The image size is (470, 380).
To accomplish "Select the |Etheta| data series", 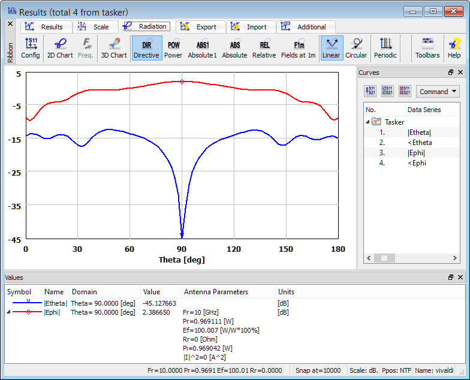I will pos(418,132).
